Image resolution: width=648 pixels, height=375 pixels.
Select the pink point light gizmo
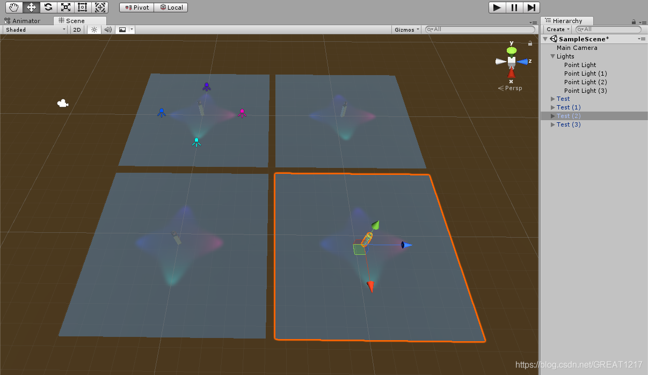[x=242, y=113]
